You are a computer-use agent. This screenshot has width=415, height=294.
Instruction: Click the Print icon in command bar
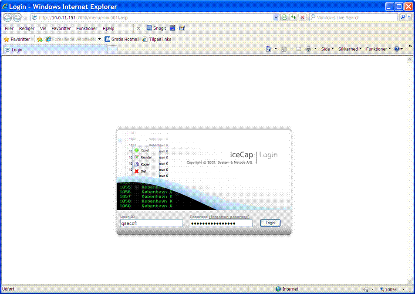tap(308, 49)
